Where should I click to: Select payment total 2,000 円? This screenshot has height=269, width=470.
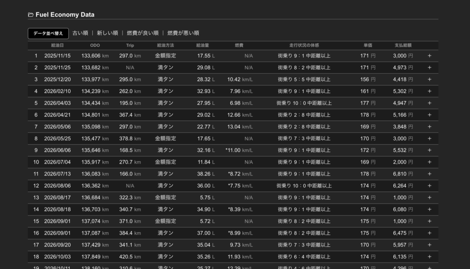point(403,162)
